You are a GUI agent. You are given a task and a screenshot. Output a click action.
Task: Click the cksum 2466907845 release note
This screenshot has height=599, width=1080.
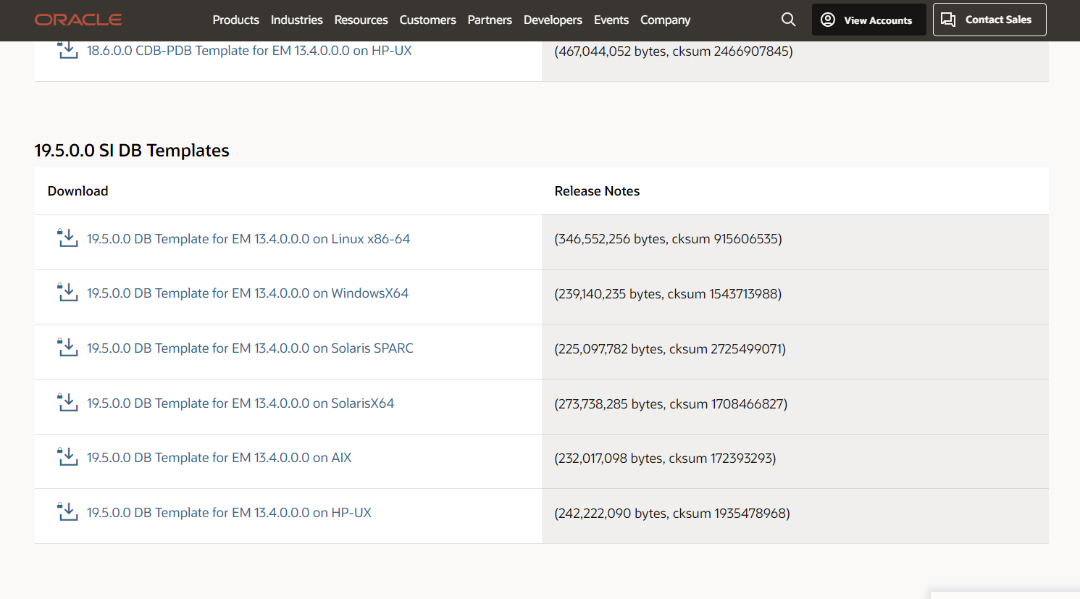(674, 51)
